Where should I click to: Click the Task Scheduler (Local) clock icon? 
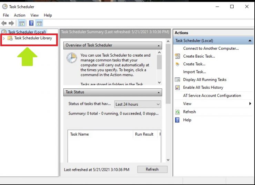point(4,32)
